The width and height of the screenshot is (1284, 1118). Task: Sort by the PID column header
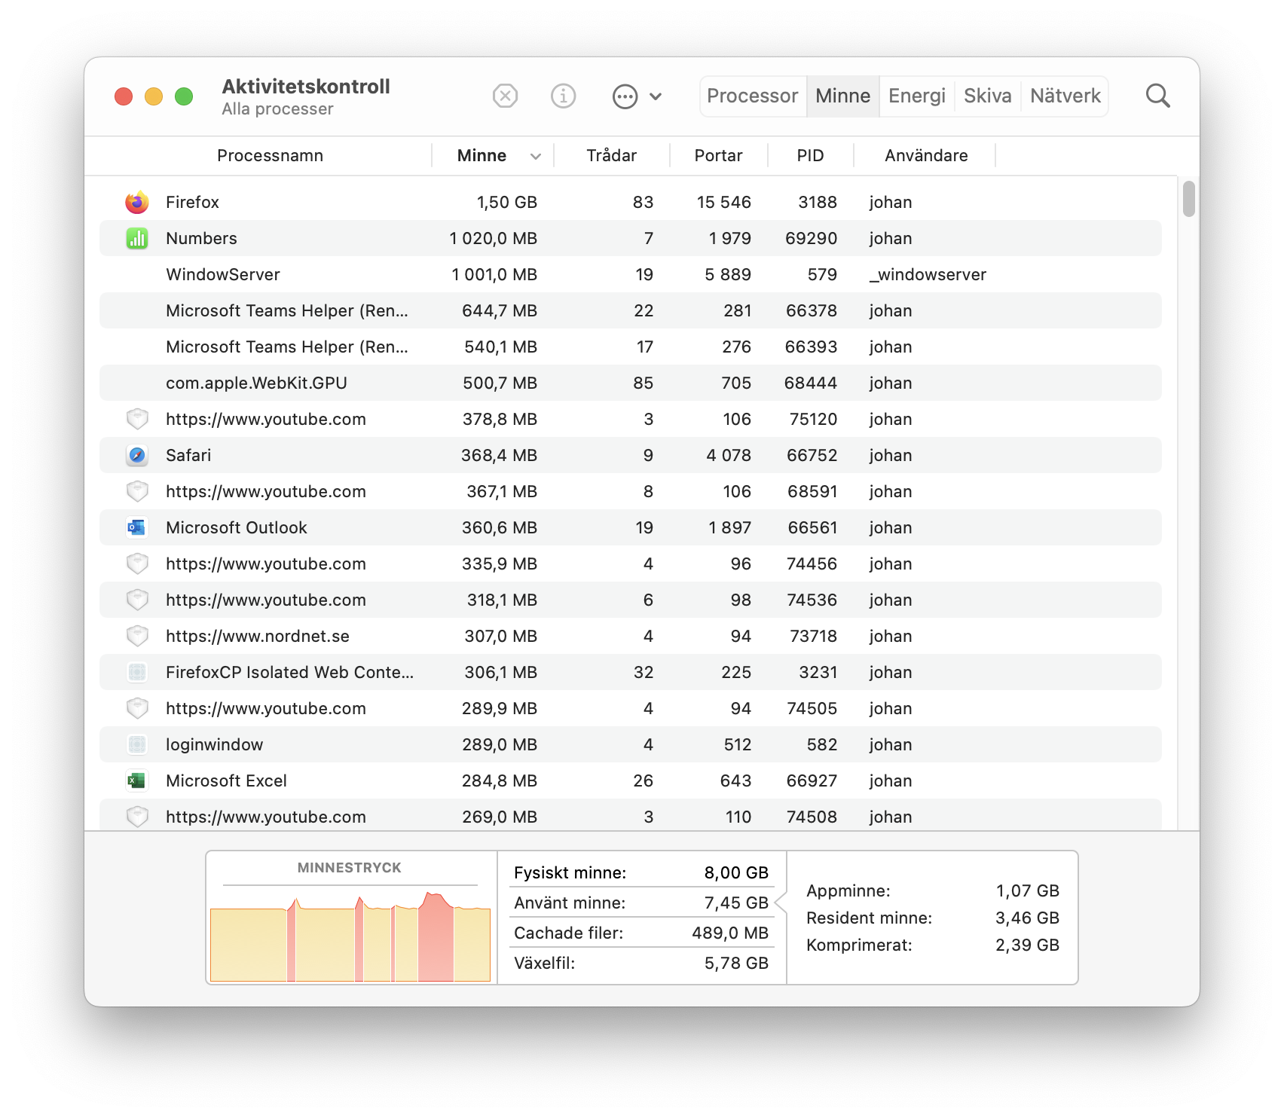pos(810,156)
